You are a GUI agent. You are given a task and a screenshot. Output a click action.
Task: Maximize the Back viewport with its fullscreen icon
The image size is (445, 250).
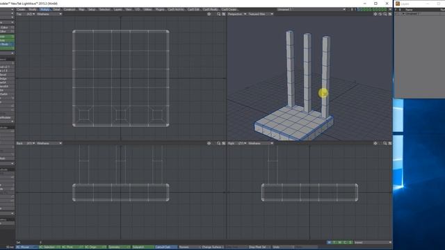pos(224,144)
